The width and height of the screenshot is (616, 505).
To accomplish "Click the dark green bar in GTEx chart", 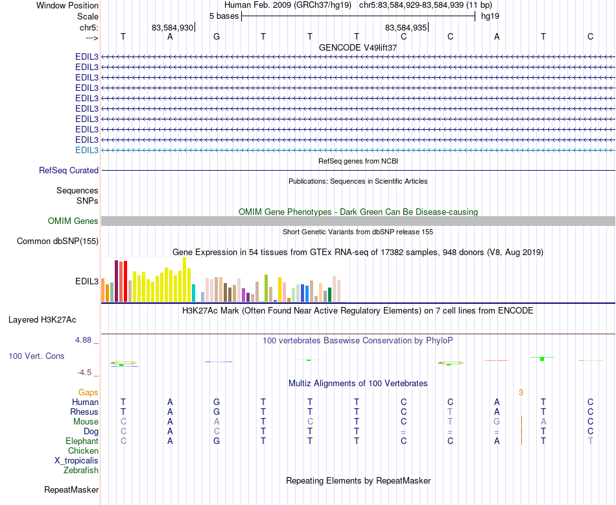I will point(329,295).
